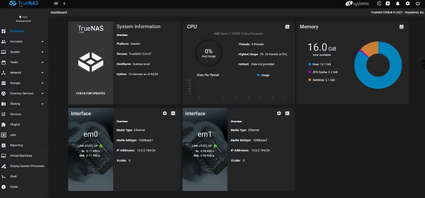The height and width of the screenshot is (198, 425).
Task: Expand the Sharing menu section
Action: point(15,104)
